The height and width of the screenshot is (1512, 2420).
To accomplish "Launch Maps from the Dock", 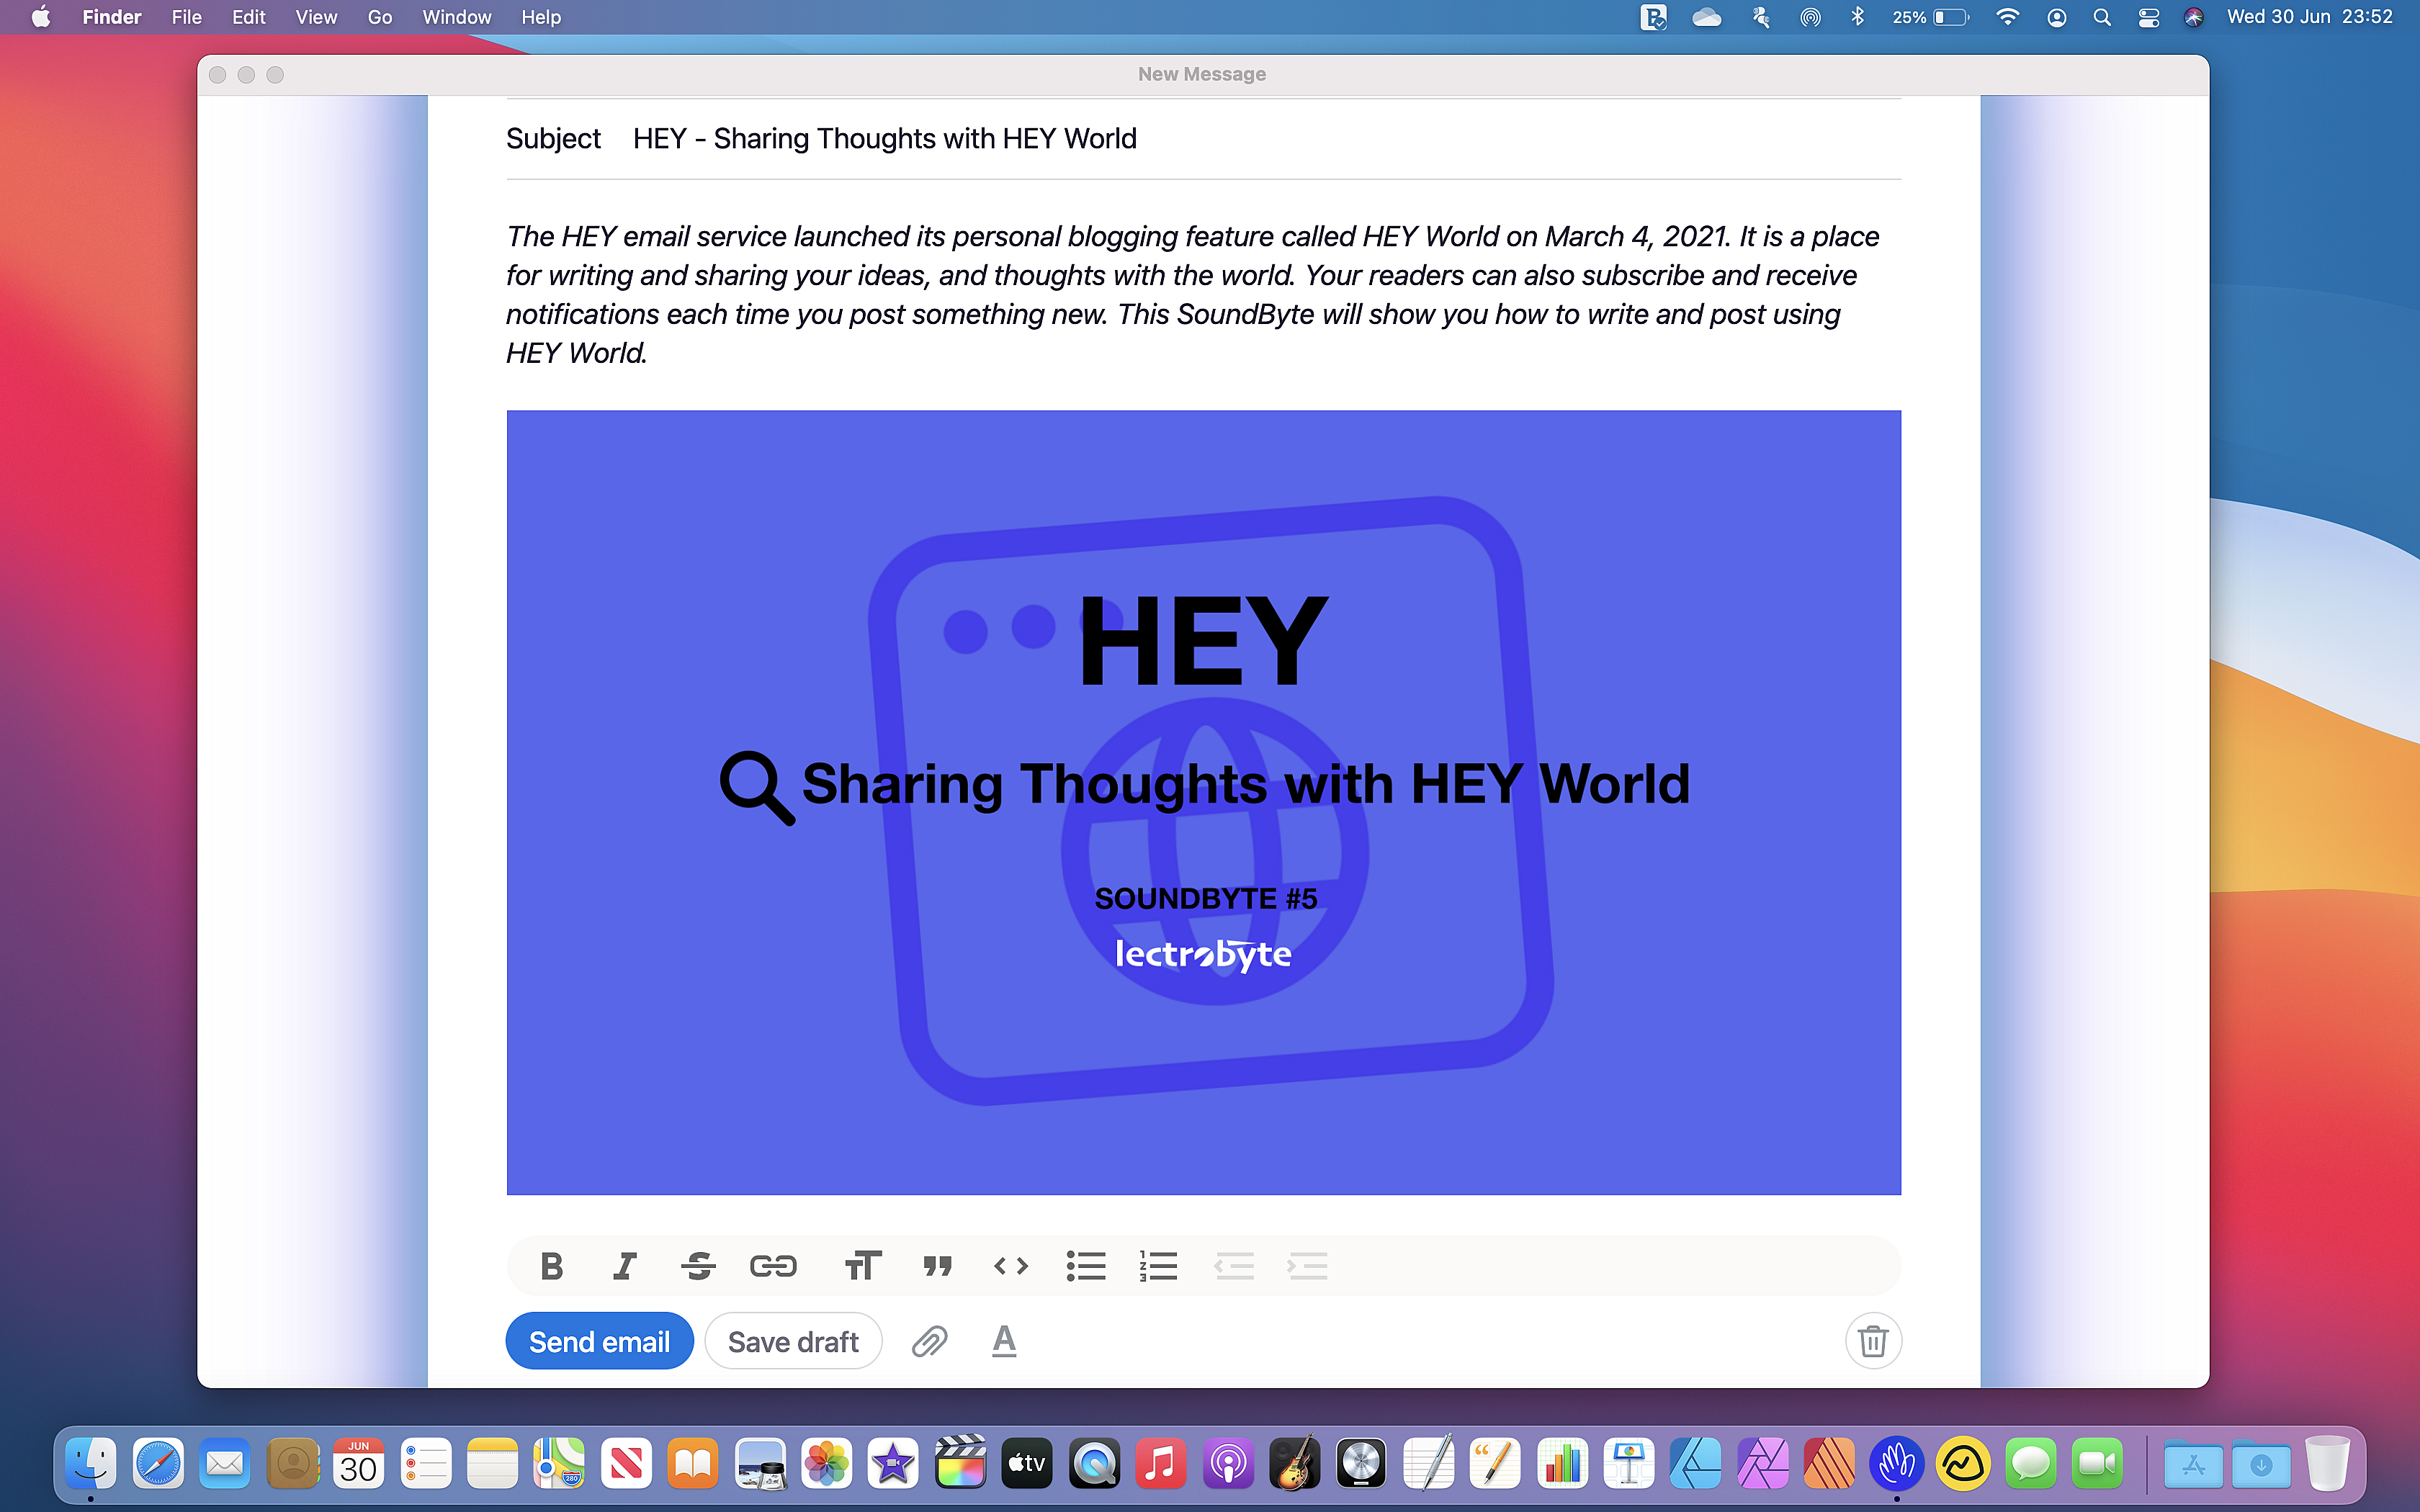I will click(559, 1464).
